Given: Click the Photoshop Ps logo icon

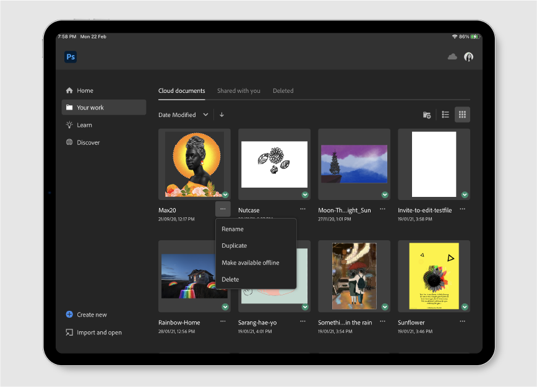Looking at the screenshot, I should (x=71, y=57).
